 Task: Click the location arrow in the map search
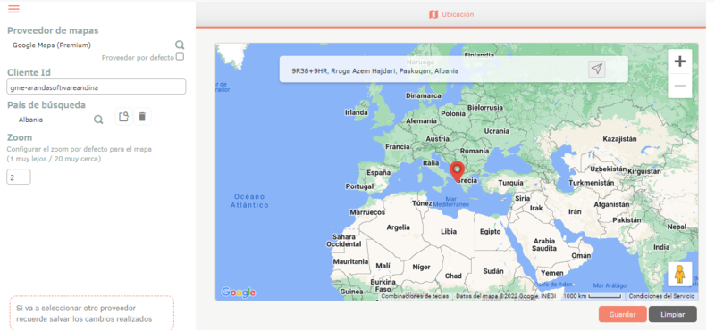coord(597,70)
